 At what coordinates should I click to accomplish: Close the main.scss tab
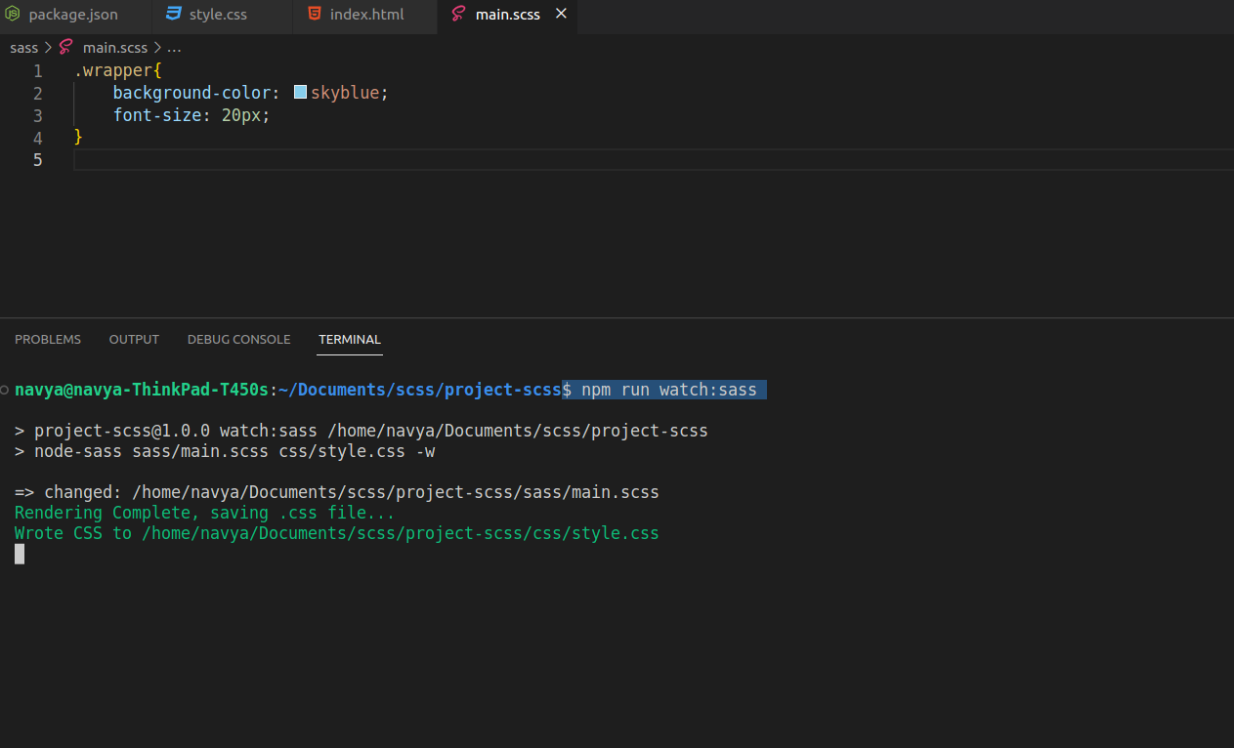coord(560,15)
